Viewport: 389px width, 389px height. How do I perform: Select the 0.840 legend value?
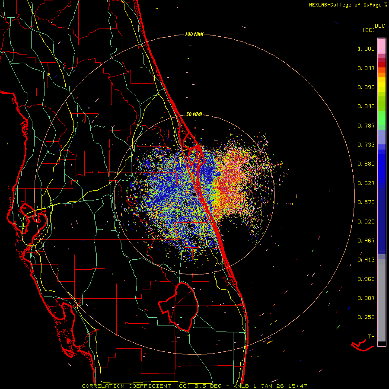coord(366,106)
